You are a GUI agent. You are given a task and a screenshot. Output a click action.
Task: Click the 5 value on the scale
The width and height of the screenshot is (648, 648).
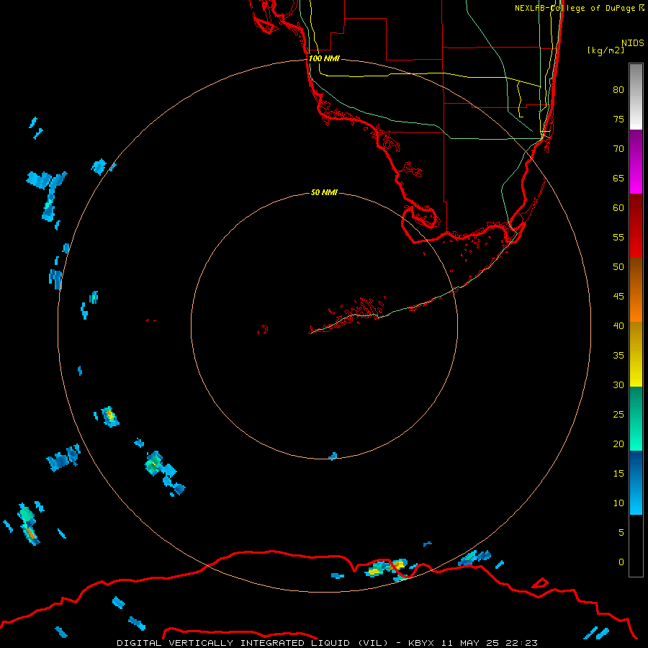pos(621,533)
